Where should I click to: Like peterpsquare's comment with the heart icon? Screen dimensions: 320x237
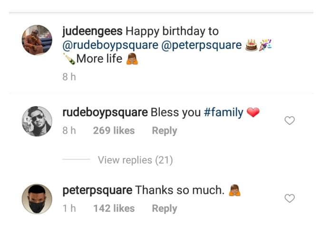tap(289, 199)
